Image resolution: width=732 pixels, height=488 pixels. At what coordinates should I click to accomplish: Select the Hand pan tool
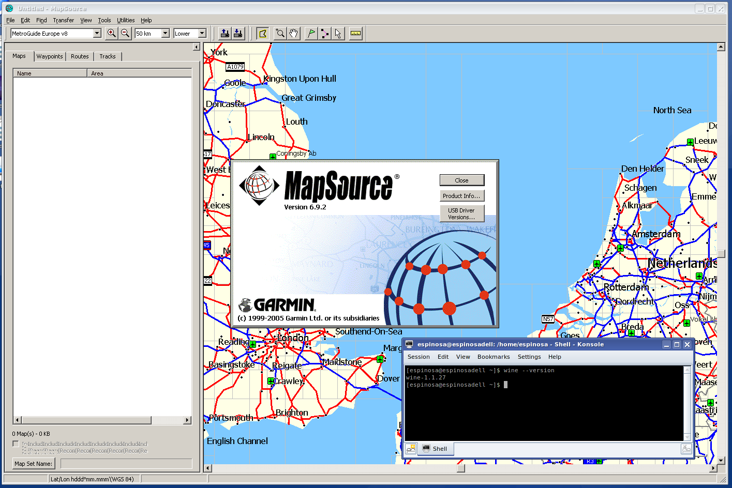coord(293,34)
